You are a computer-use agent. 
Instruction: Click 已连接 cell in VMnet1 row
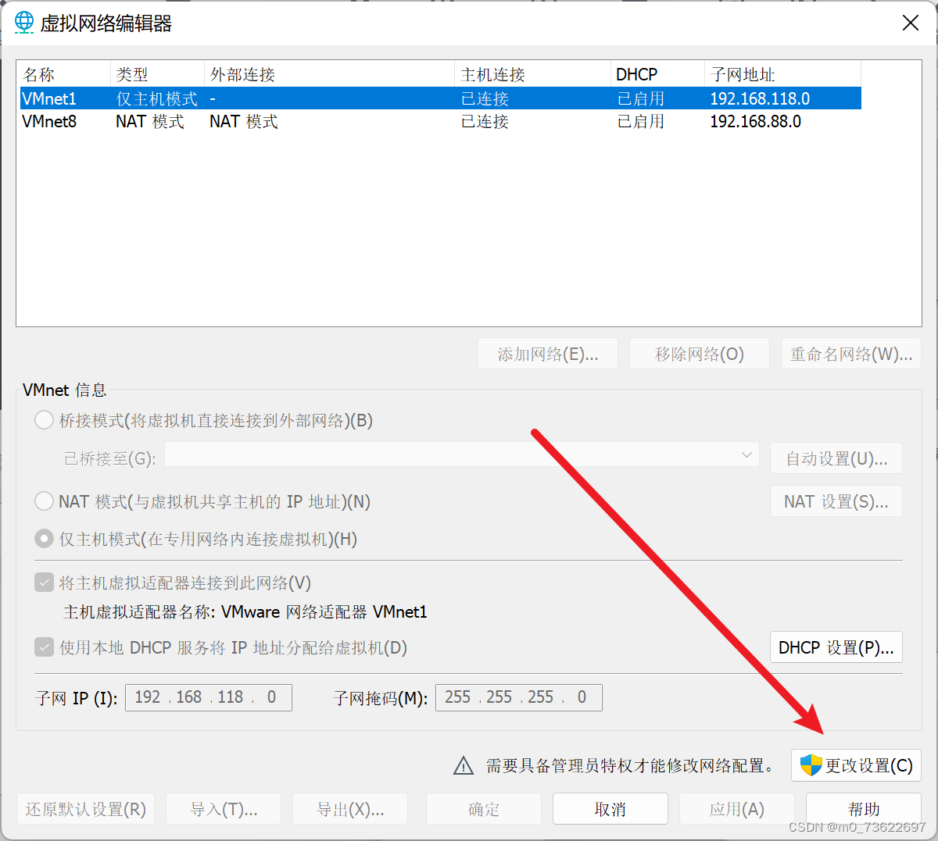(485, 98)
